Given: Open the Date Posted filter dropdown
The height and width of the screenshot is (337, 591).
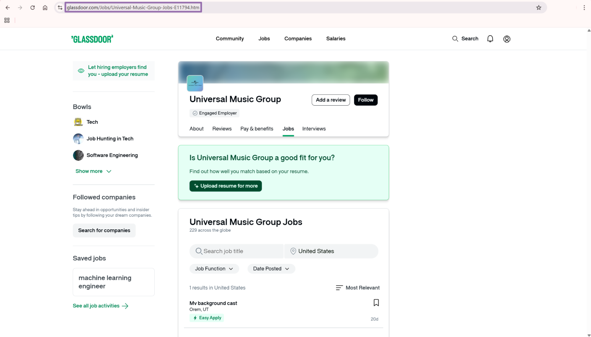Looking at the screenshot, I should tap(271, 269).
